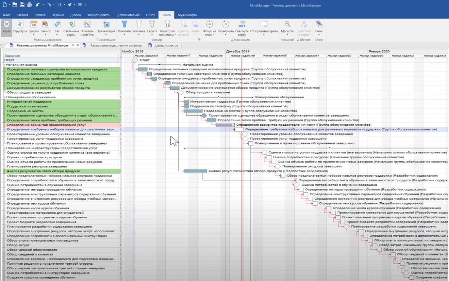The height and width of the screenshot is (281, 449).
Task: Open Customize Quick Access Toolbar arrow
Action: tap(86, 5)
